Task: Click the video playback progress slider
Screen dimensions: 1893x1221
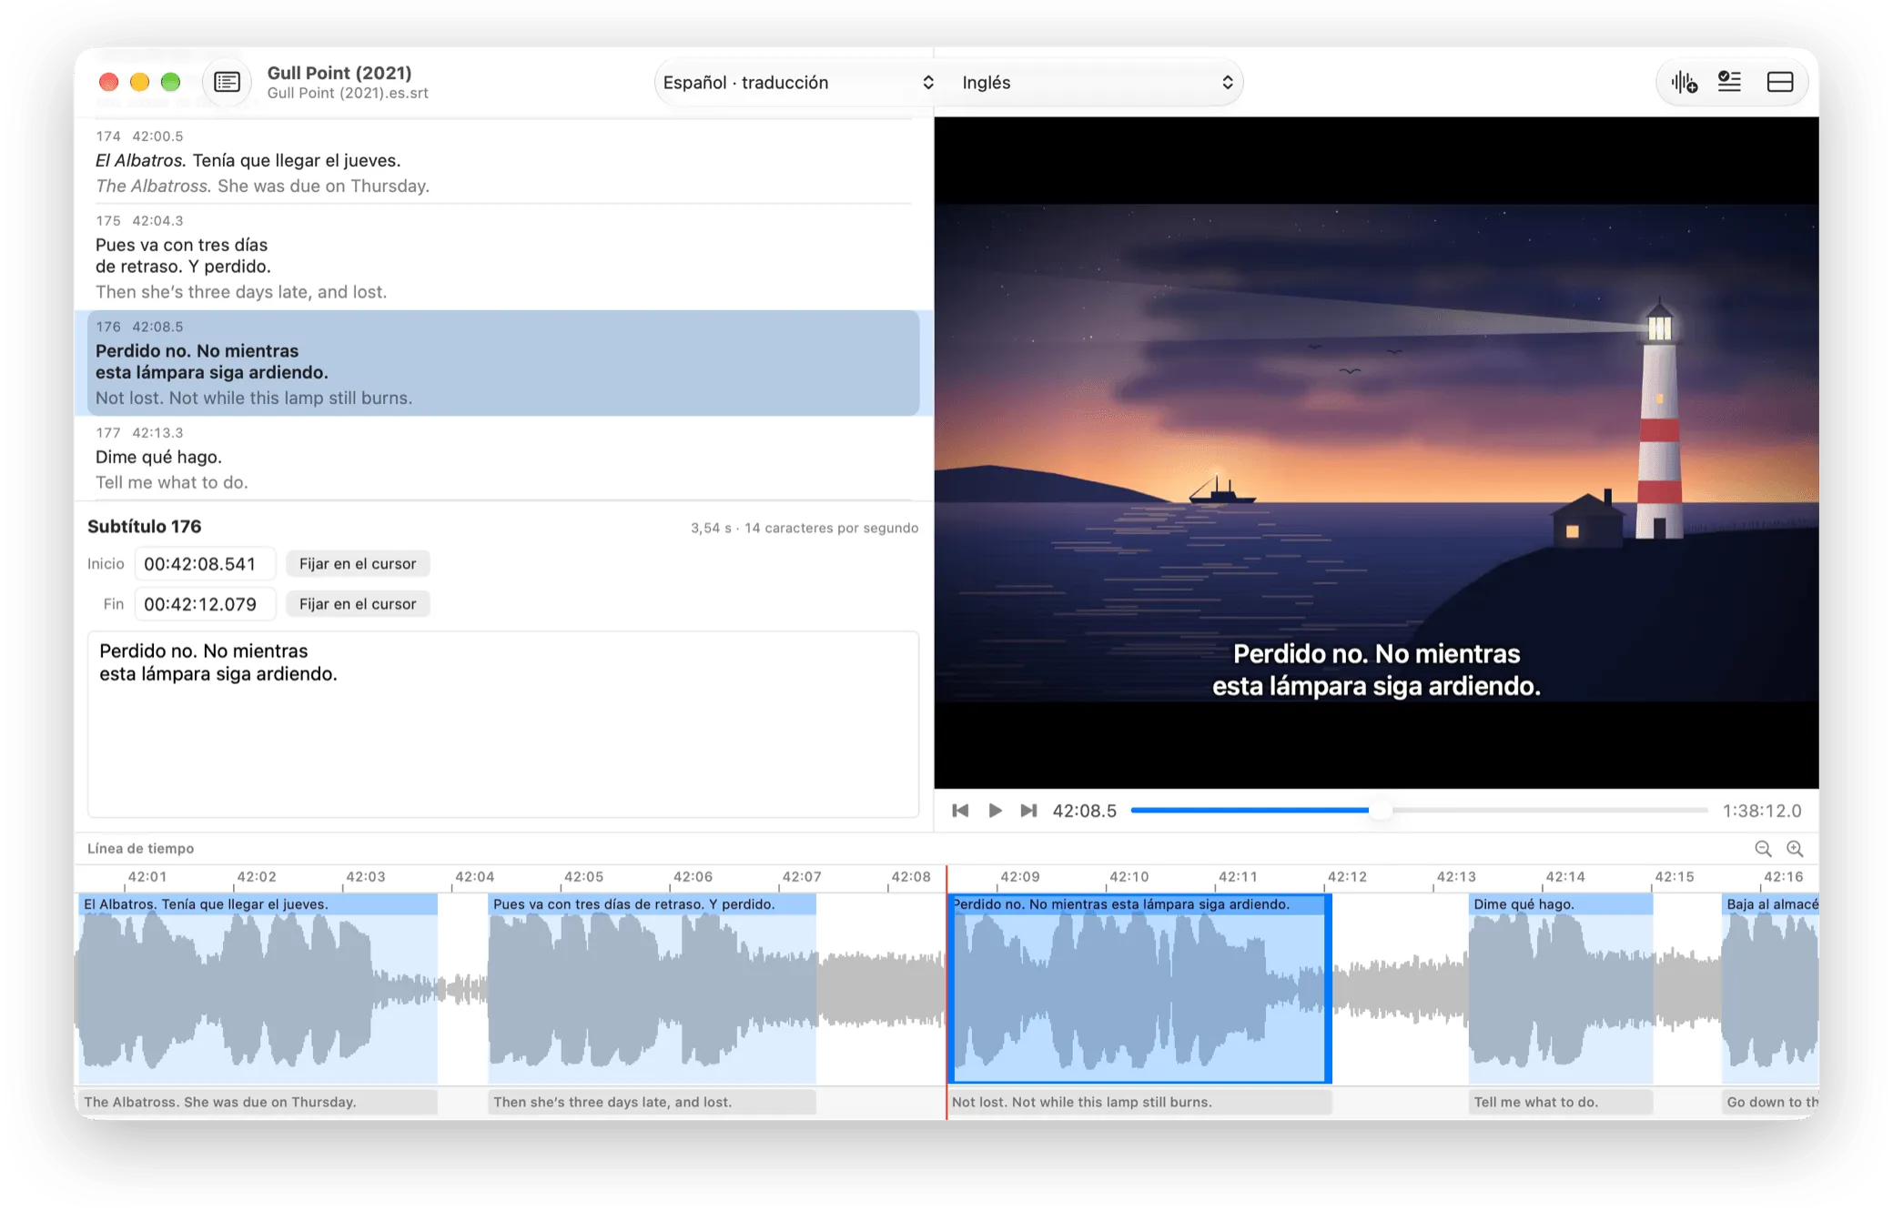Action: (1419, 811)
